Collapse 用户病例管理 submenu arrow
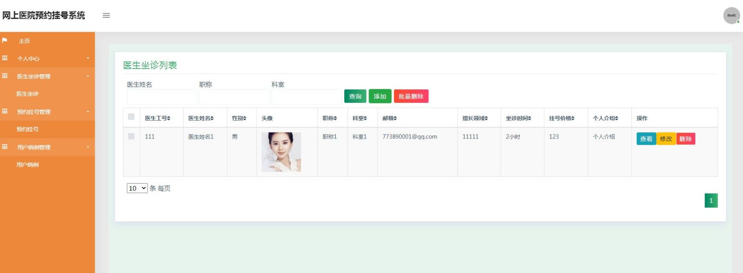 pyautogui.click(x=88, y=148)
